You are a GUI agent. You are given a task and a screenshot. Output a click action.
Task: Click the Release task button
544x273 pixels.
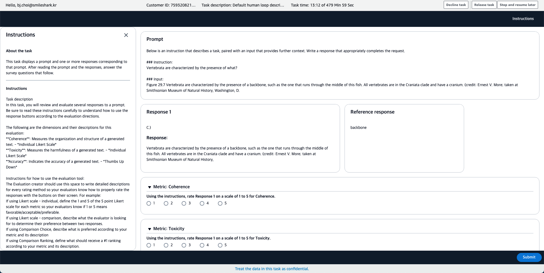[484, 5]
